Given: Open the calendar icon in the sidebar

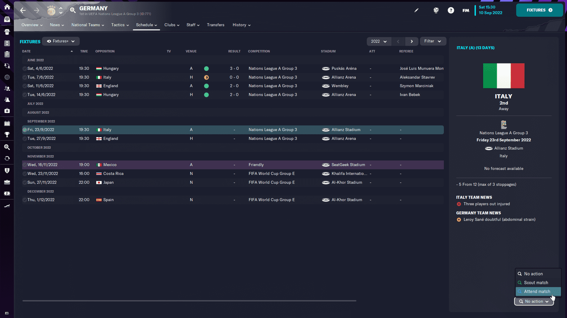Looking at the screenshot, I should pos(7,123).
